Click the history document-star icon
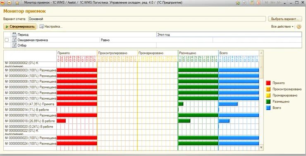Screen dimensions: 306x156 (244, 3)
